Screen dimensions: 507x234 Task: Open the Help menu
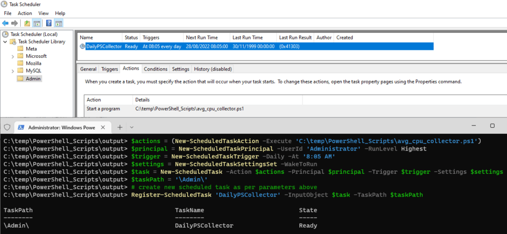pyautogui.click(x=60, y=13)
